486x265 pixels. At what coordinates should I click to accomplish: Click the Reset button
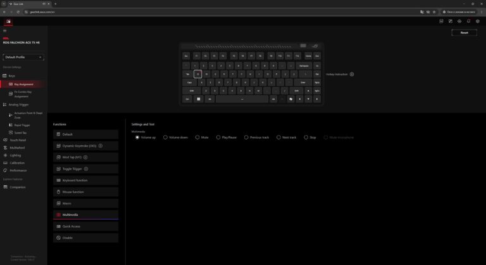(464, 32)
